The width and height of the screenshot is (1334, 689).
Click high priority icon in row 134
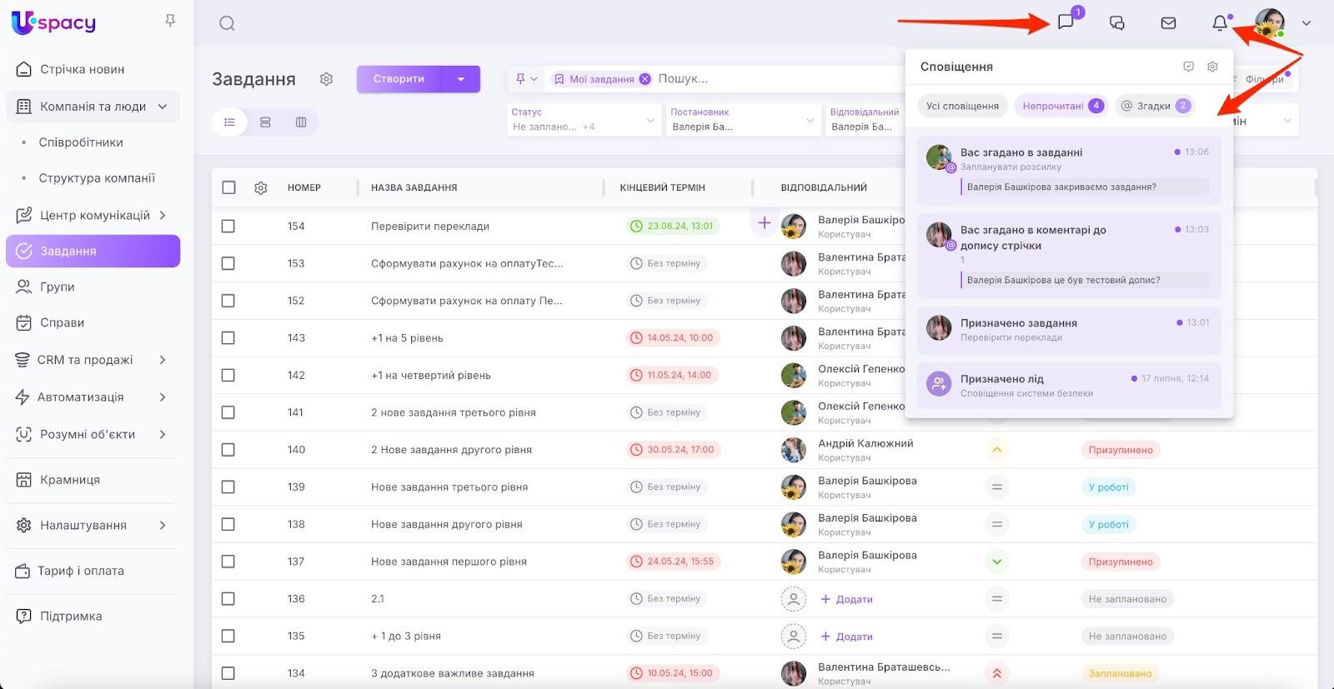click(x=996, y=673)
